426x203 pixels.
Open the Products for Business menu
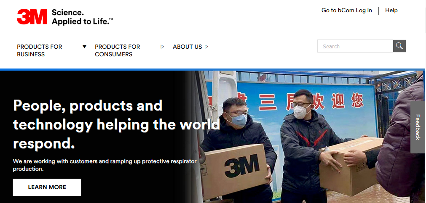[39, 50]
